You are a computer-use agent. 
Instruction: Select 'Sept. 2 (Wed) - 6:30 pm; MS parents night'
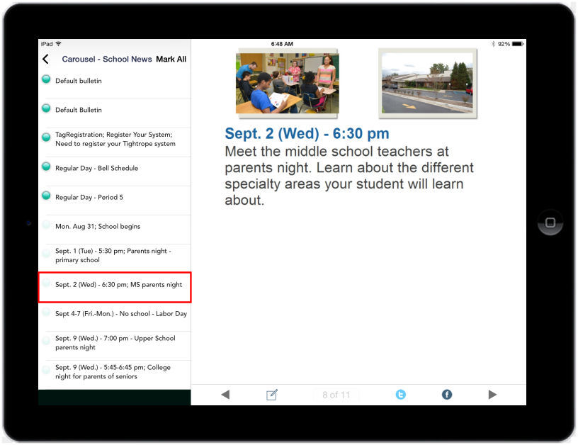pyautogui.click(x=115, y=288)
